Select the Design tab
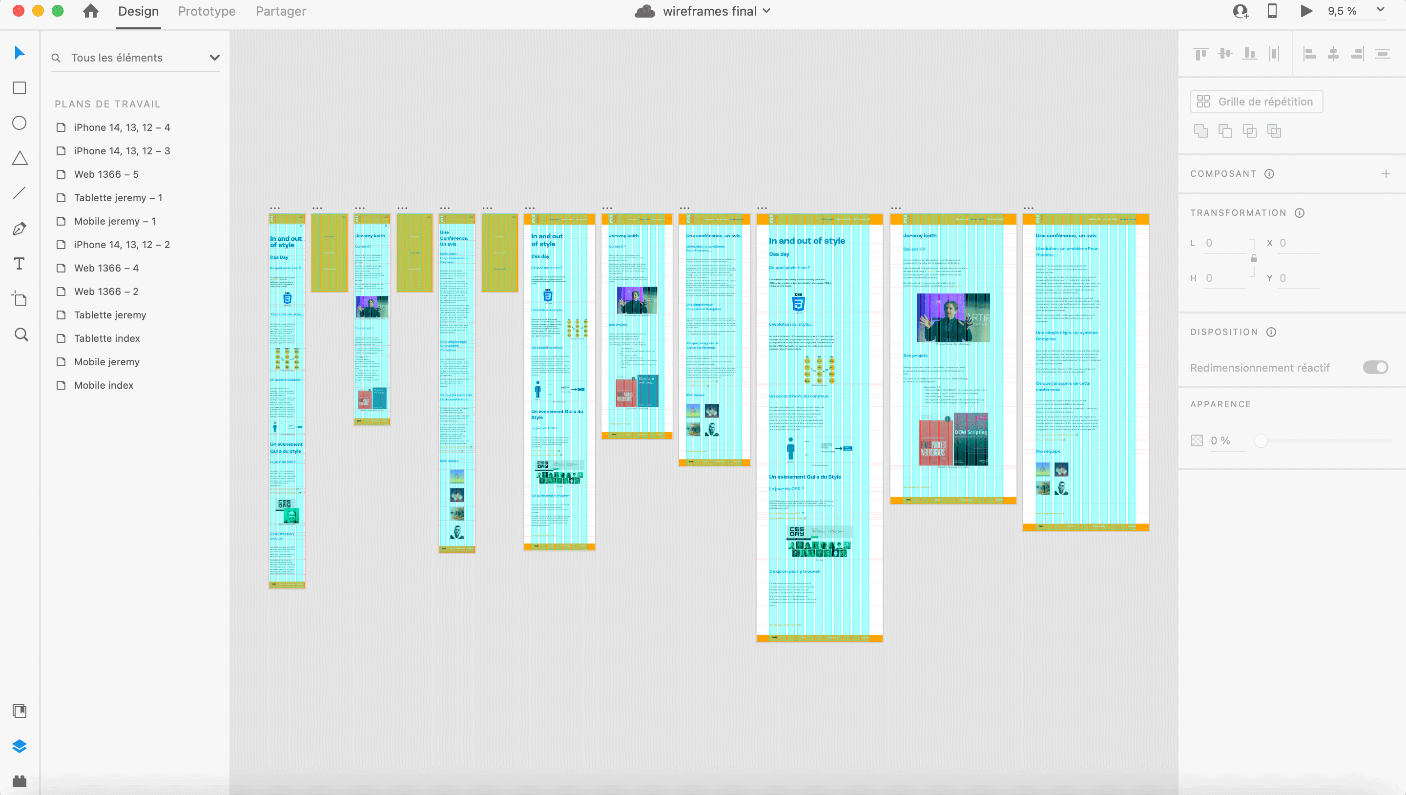 click(138, 12)
